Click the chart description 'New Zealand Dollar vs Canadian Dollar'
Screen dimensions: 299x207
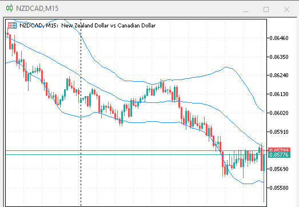coord(108,26)
